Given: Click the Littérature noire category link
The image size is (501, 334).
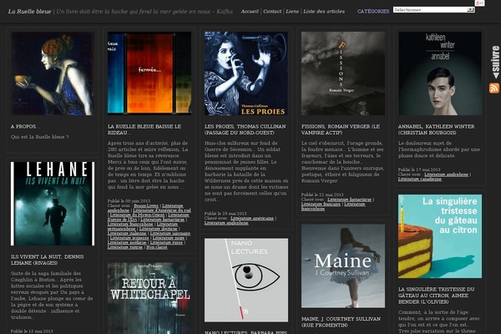Looking at the screenshot, I should (x=169, y=238).
